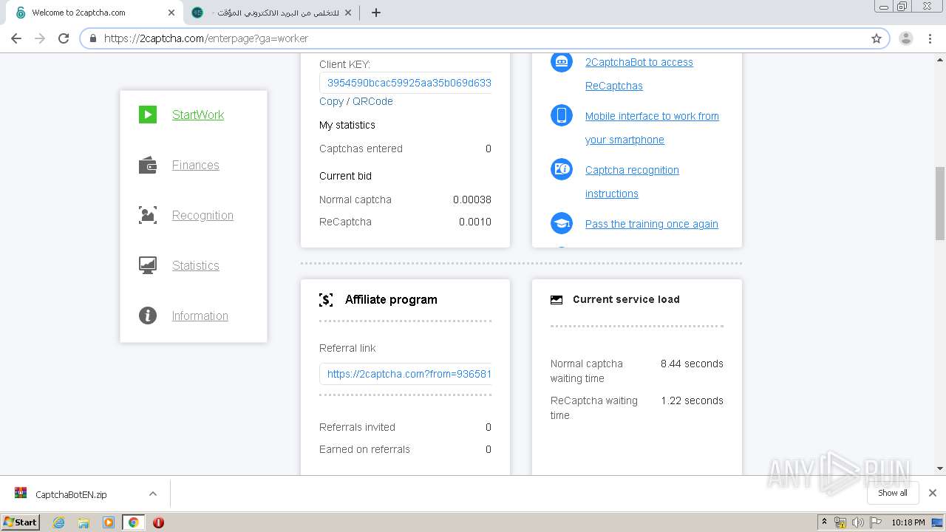
Task: Open the Chrome profile avatar
Action: click(906, 38)
